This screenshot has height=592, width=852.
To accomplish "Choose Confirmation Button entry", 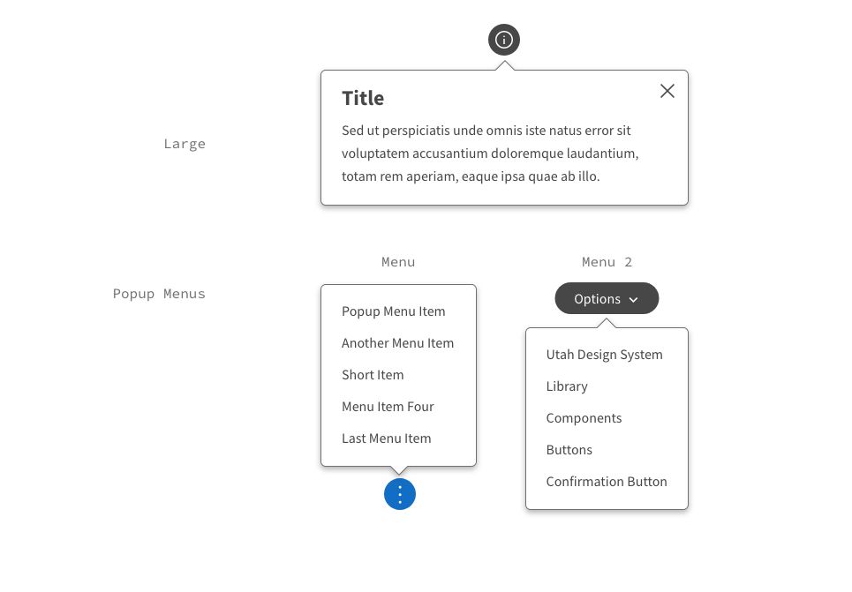I will pyautogui.click(x=607, y=482).
